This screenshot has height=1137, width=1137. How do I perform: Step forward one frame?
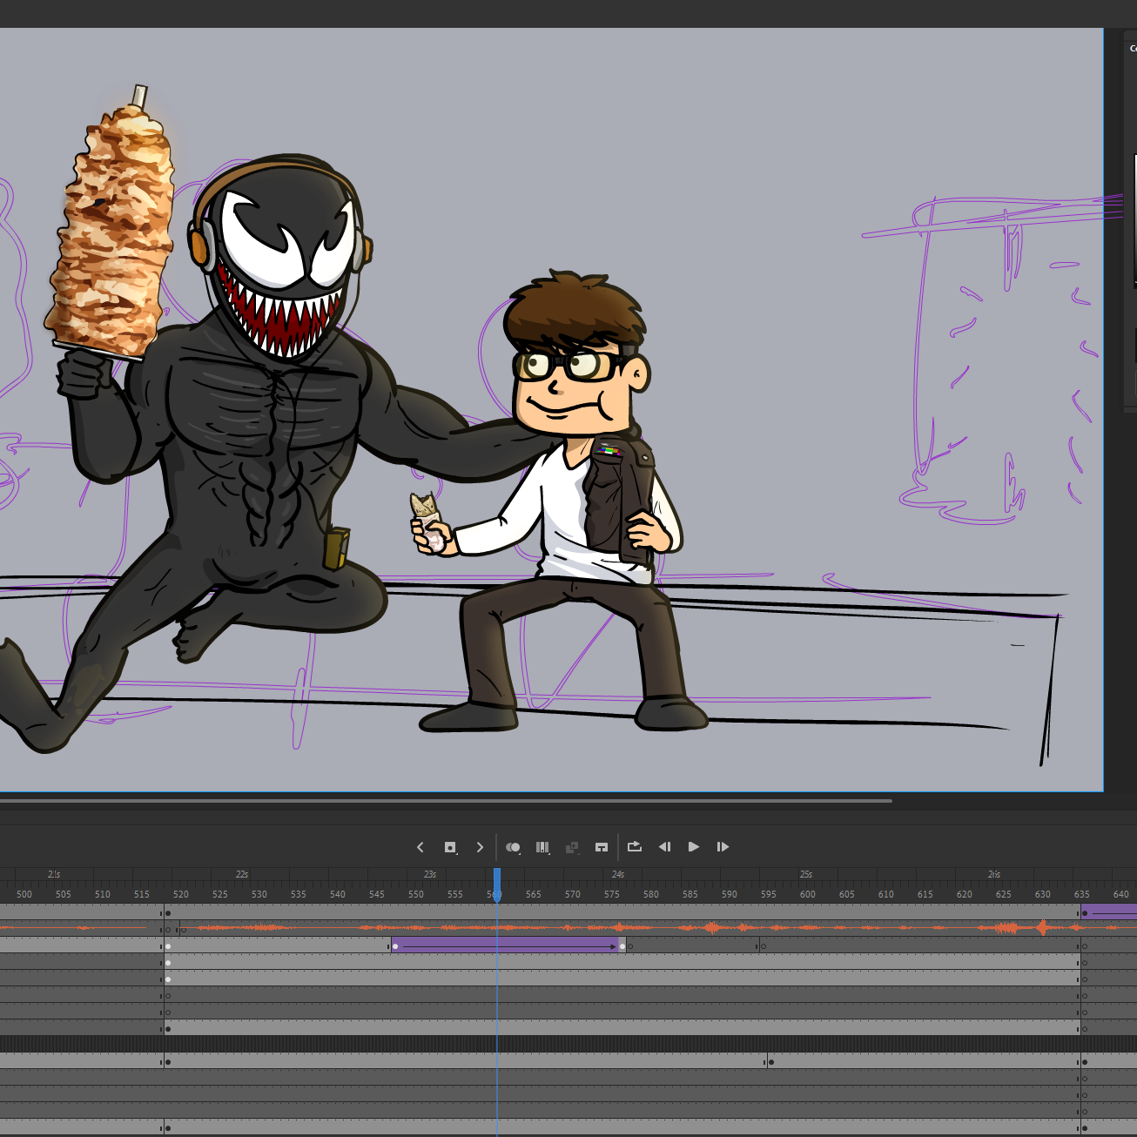pyautogui.click(x=723, y=846)
